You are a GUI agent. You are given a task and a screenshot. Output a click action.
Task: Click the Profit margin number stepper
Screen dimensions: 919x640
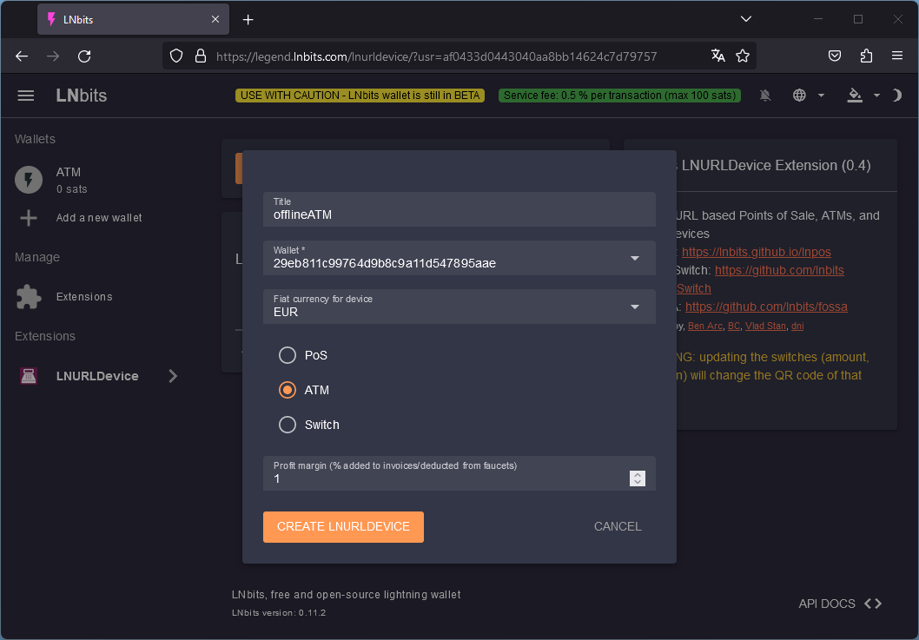(637, 478)
